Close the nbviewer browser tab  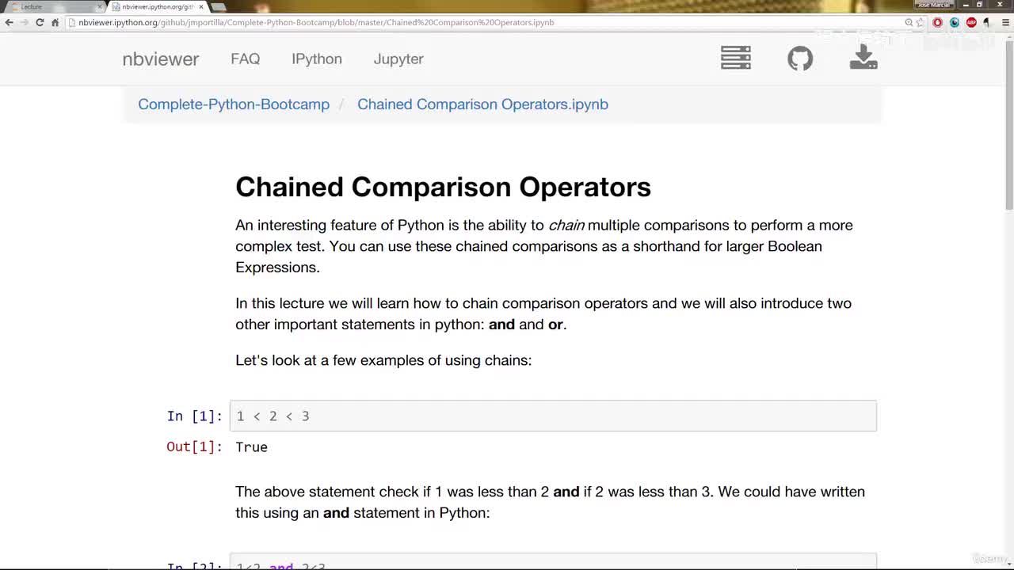pos(201,7)
